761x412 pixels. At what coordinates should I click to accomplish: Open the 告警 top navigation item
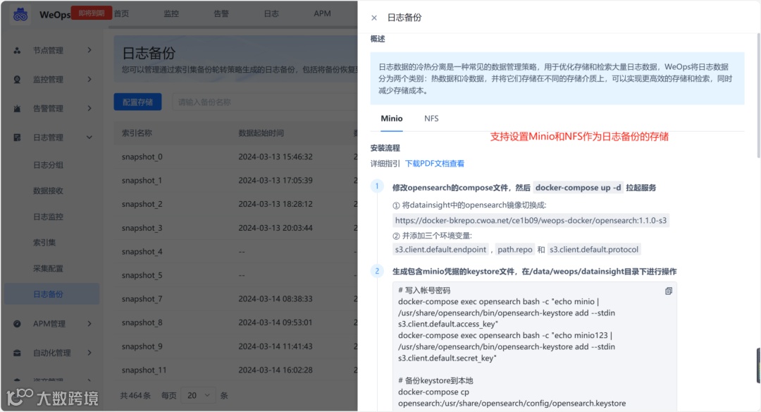(x=221, y=13)
